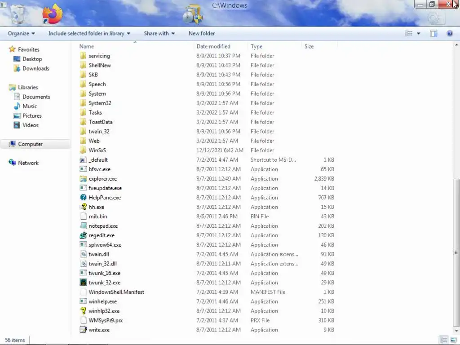This screenshot has height=345, width=460.
Task: Open Include selected folder in library dropdown
Action: 89,33
